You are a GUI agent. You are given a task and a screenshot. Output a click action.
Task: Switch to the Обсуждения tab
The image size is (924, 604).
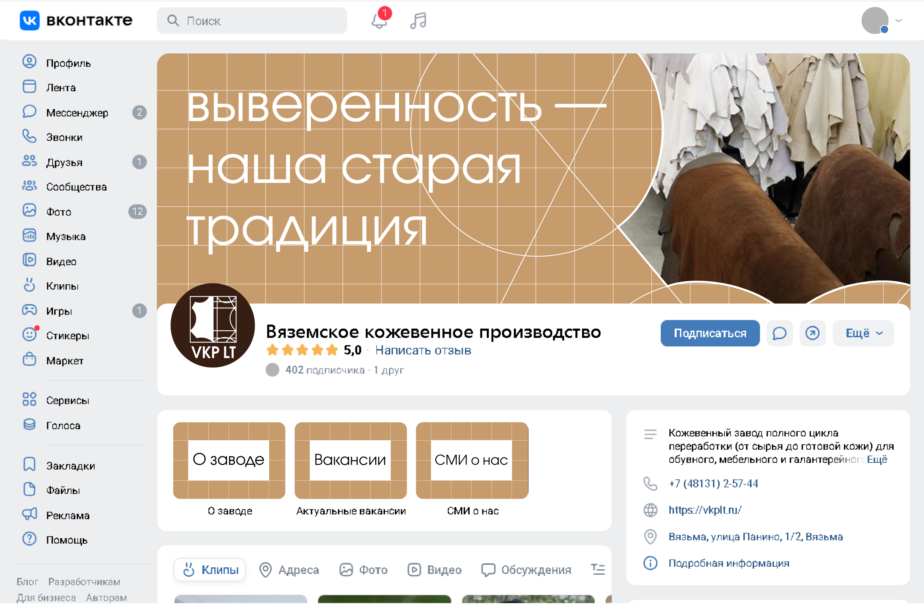[x=526, y=569]
